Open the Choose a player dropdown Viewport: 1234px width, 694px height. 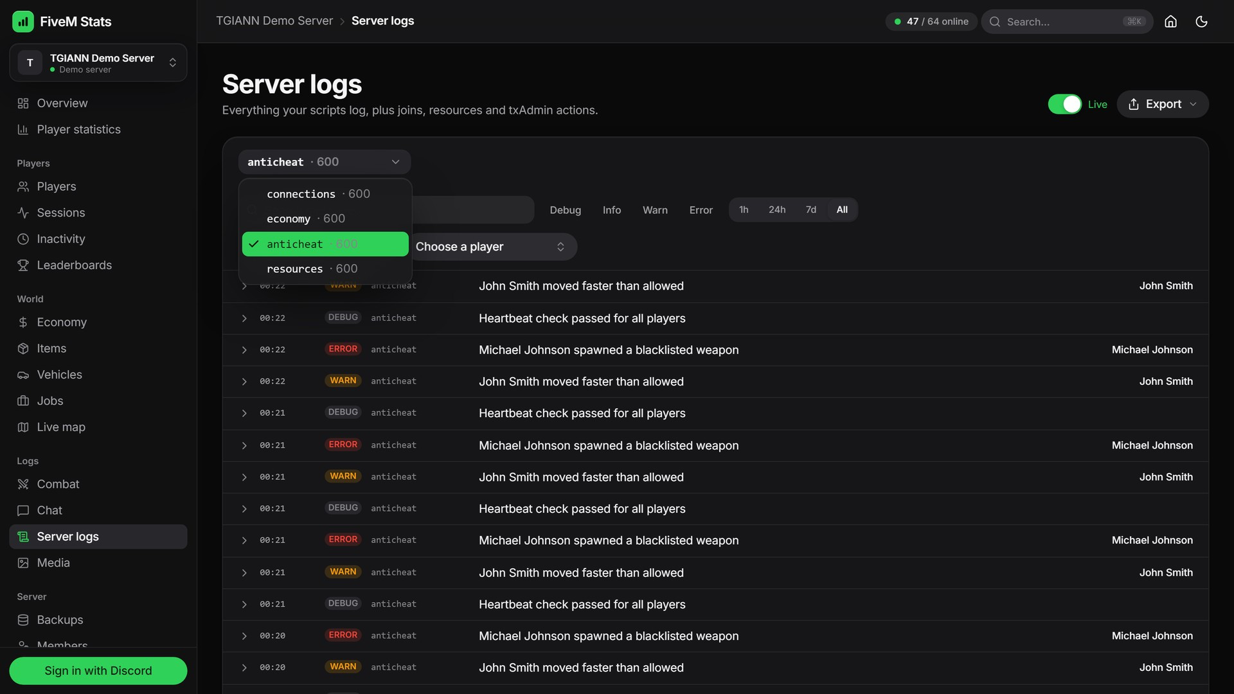pyautogui.click(x=491, y=247)
